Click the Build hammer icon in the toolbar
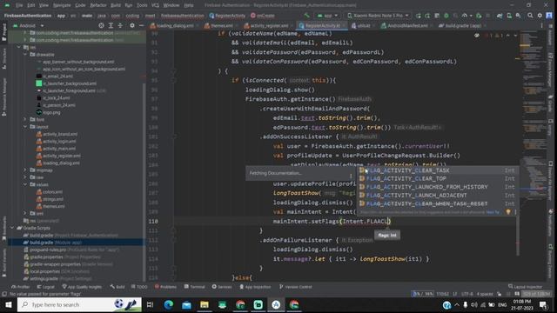 [x=306, y=16]
